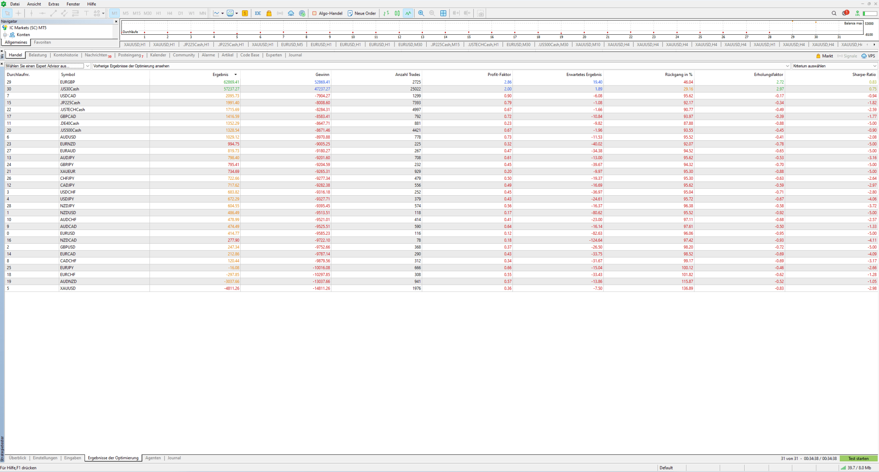Switch chart to candlestick display
This screenshot has width=879, height=472.
tap(397, 13)
